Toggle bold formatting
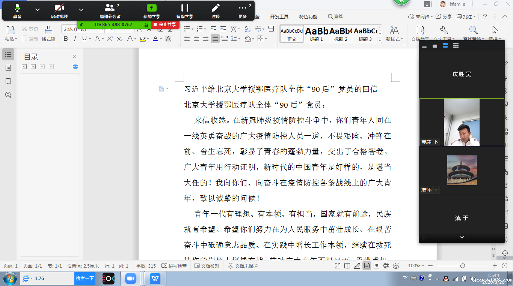This screenshot has height=286, width=513. [66, 39]
